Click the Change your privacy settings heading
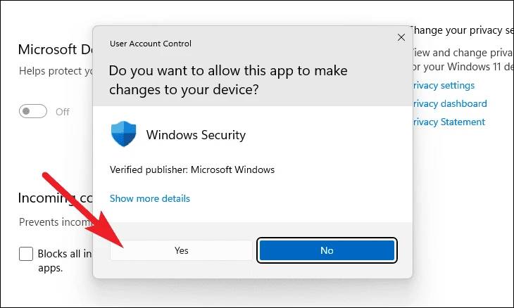Image resolution: width=514 pixels, height=308 pixels. [x=459, y=30]
